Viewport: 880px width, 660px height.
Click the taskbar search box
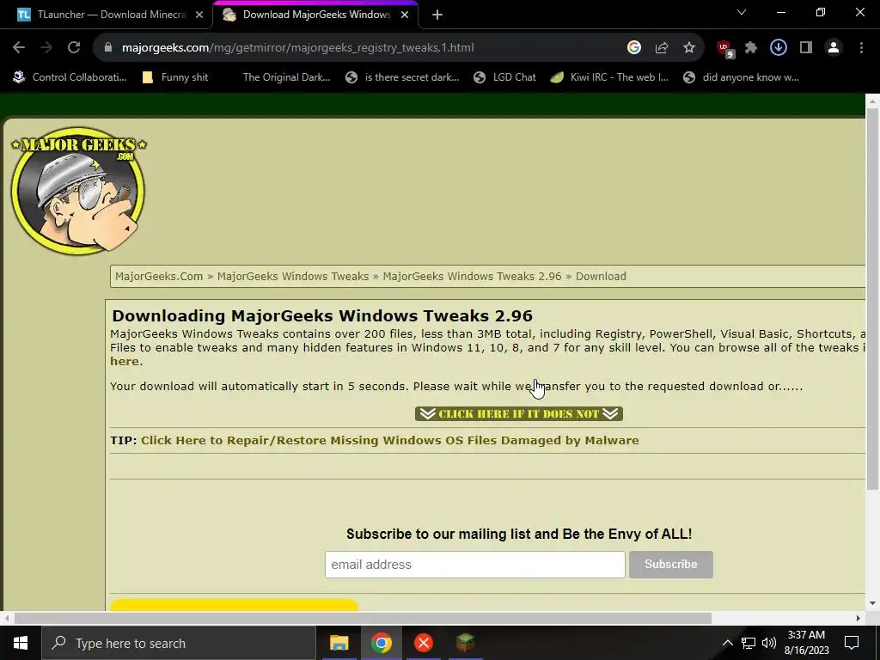[x=179, y=643]
